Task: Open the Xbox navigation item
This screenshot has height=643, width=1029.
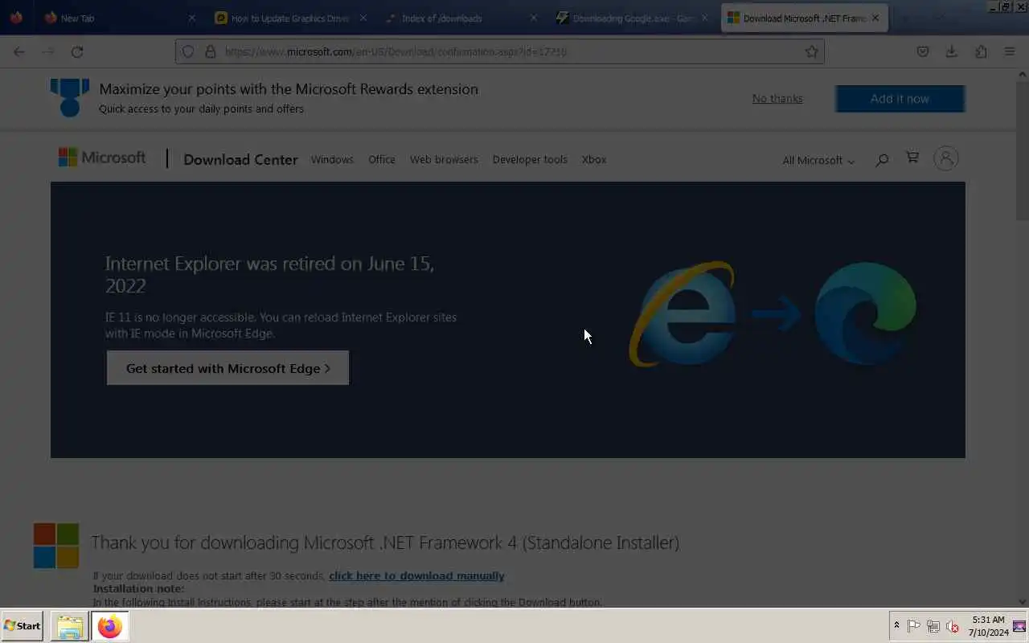Action: pos(594,159)
